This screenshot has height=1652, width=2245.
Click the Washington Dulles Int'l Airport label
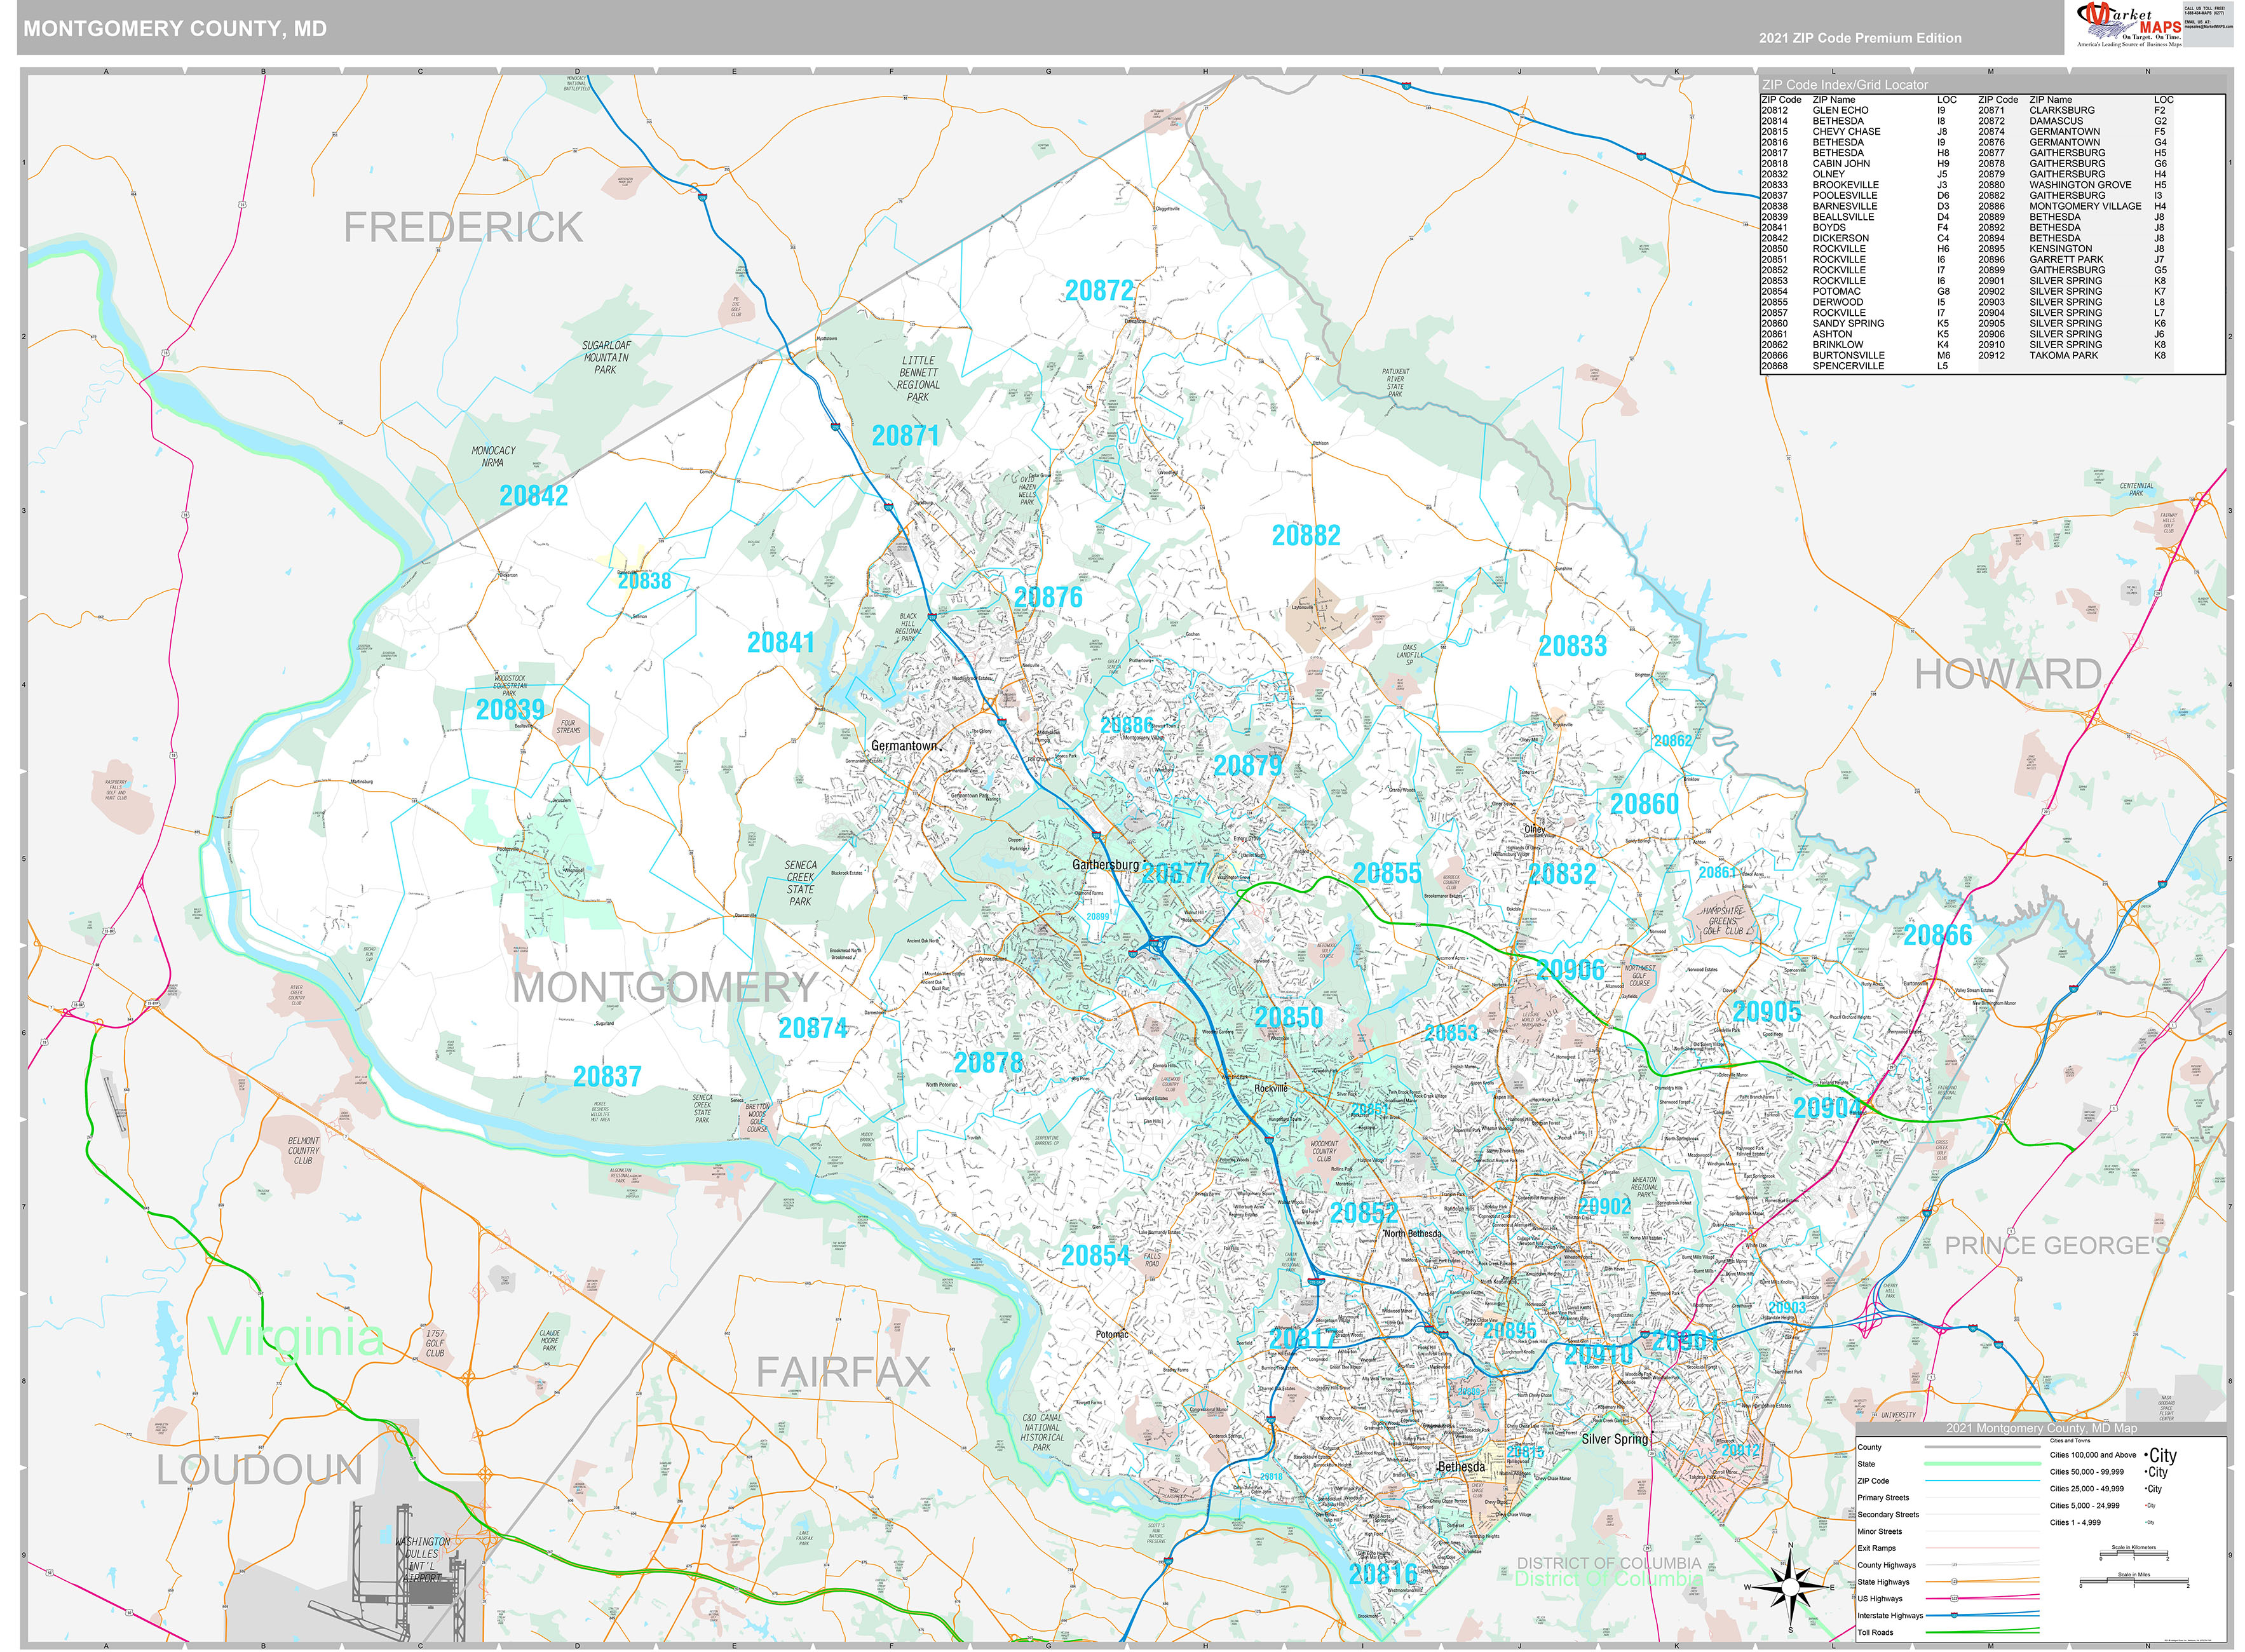click(x=422, y=1560)
